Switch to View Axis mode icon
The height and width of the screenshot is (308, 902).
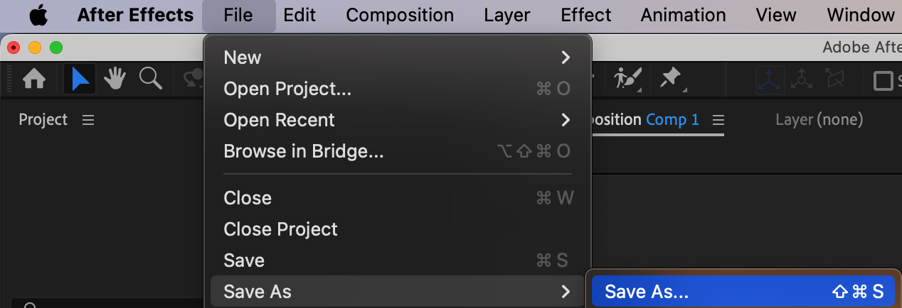834,80
